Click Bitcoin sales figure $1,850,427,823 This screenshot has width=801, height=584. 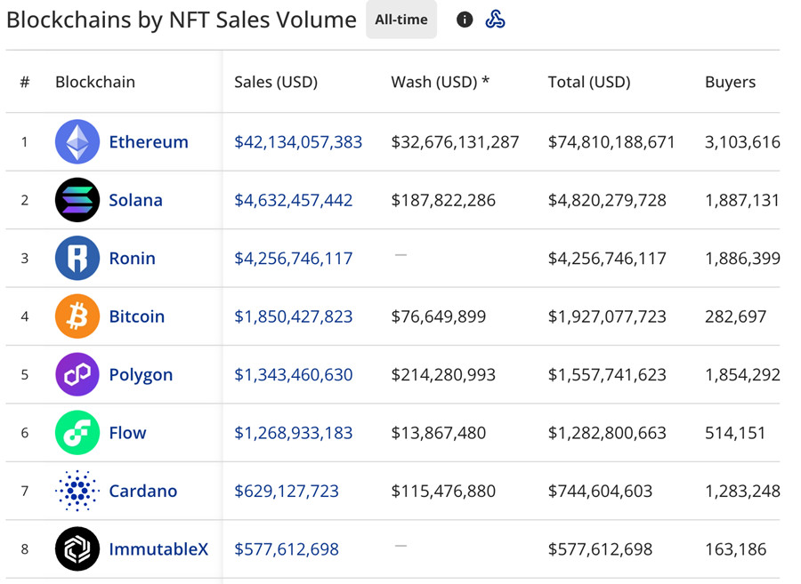[294, 316]
